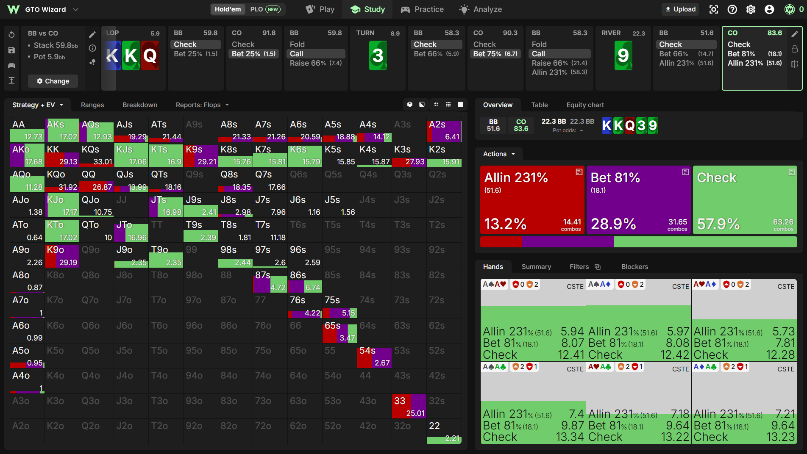Image resolution: width=807 pixels, height=454 pixels.
Task: Open settings gear in top bar
Action: [751, 9]
